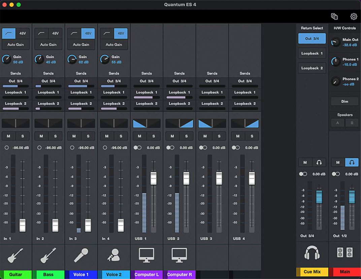Select speaker set A
The width and height of the screenshot is (361, 279).
pos(338,123)
